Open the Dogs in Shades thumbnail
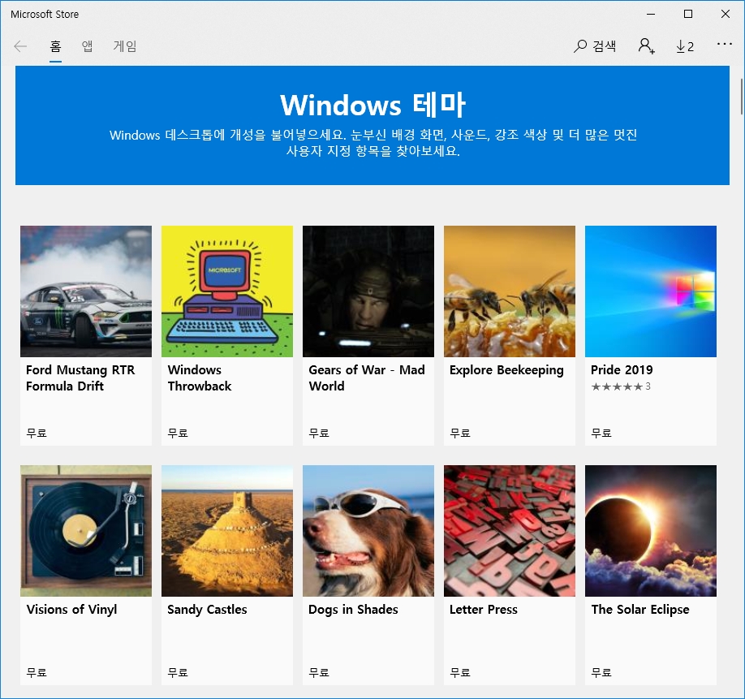Viewport: 745px width, 699px height. (368, 531)
